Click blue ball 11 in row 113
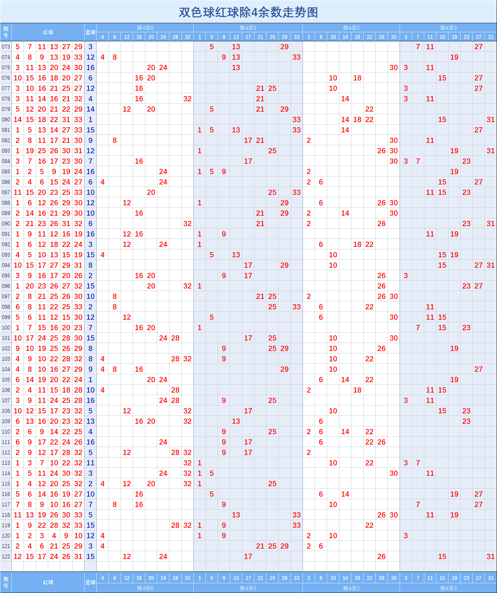The width and height of the screenshot is (497, 593). 90,463
